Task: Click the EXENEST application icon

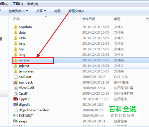Action: (15, 116)
